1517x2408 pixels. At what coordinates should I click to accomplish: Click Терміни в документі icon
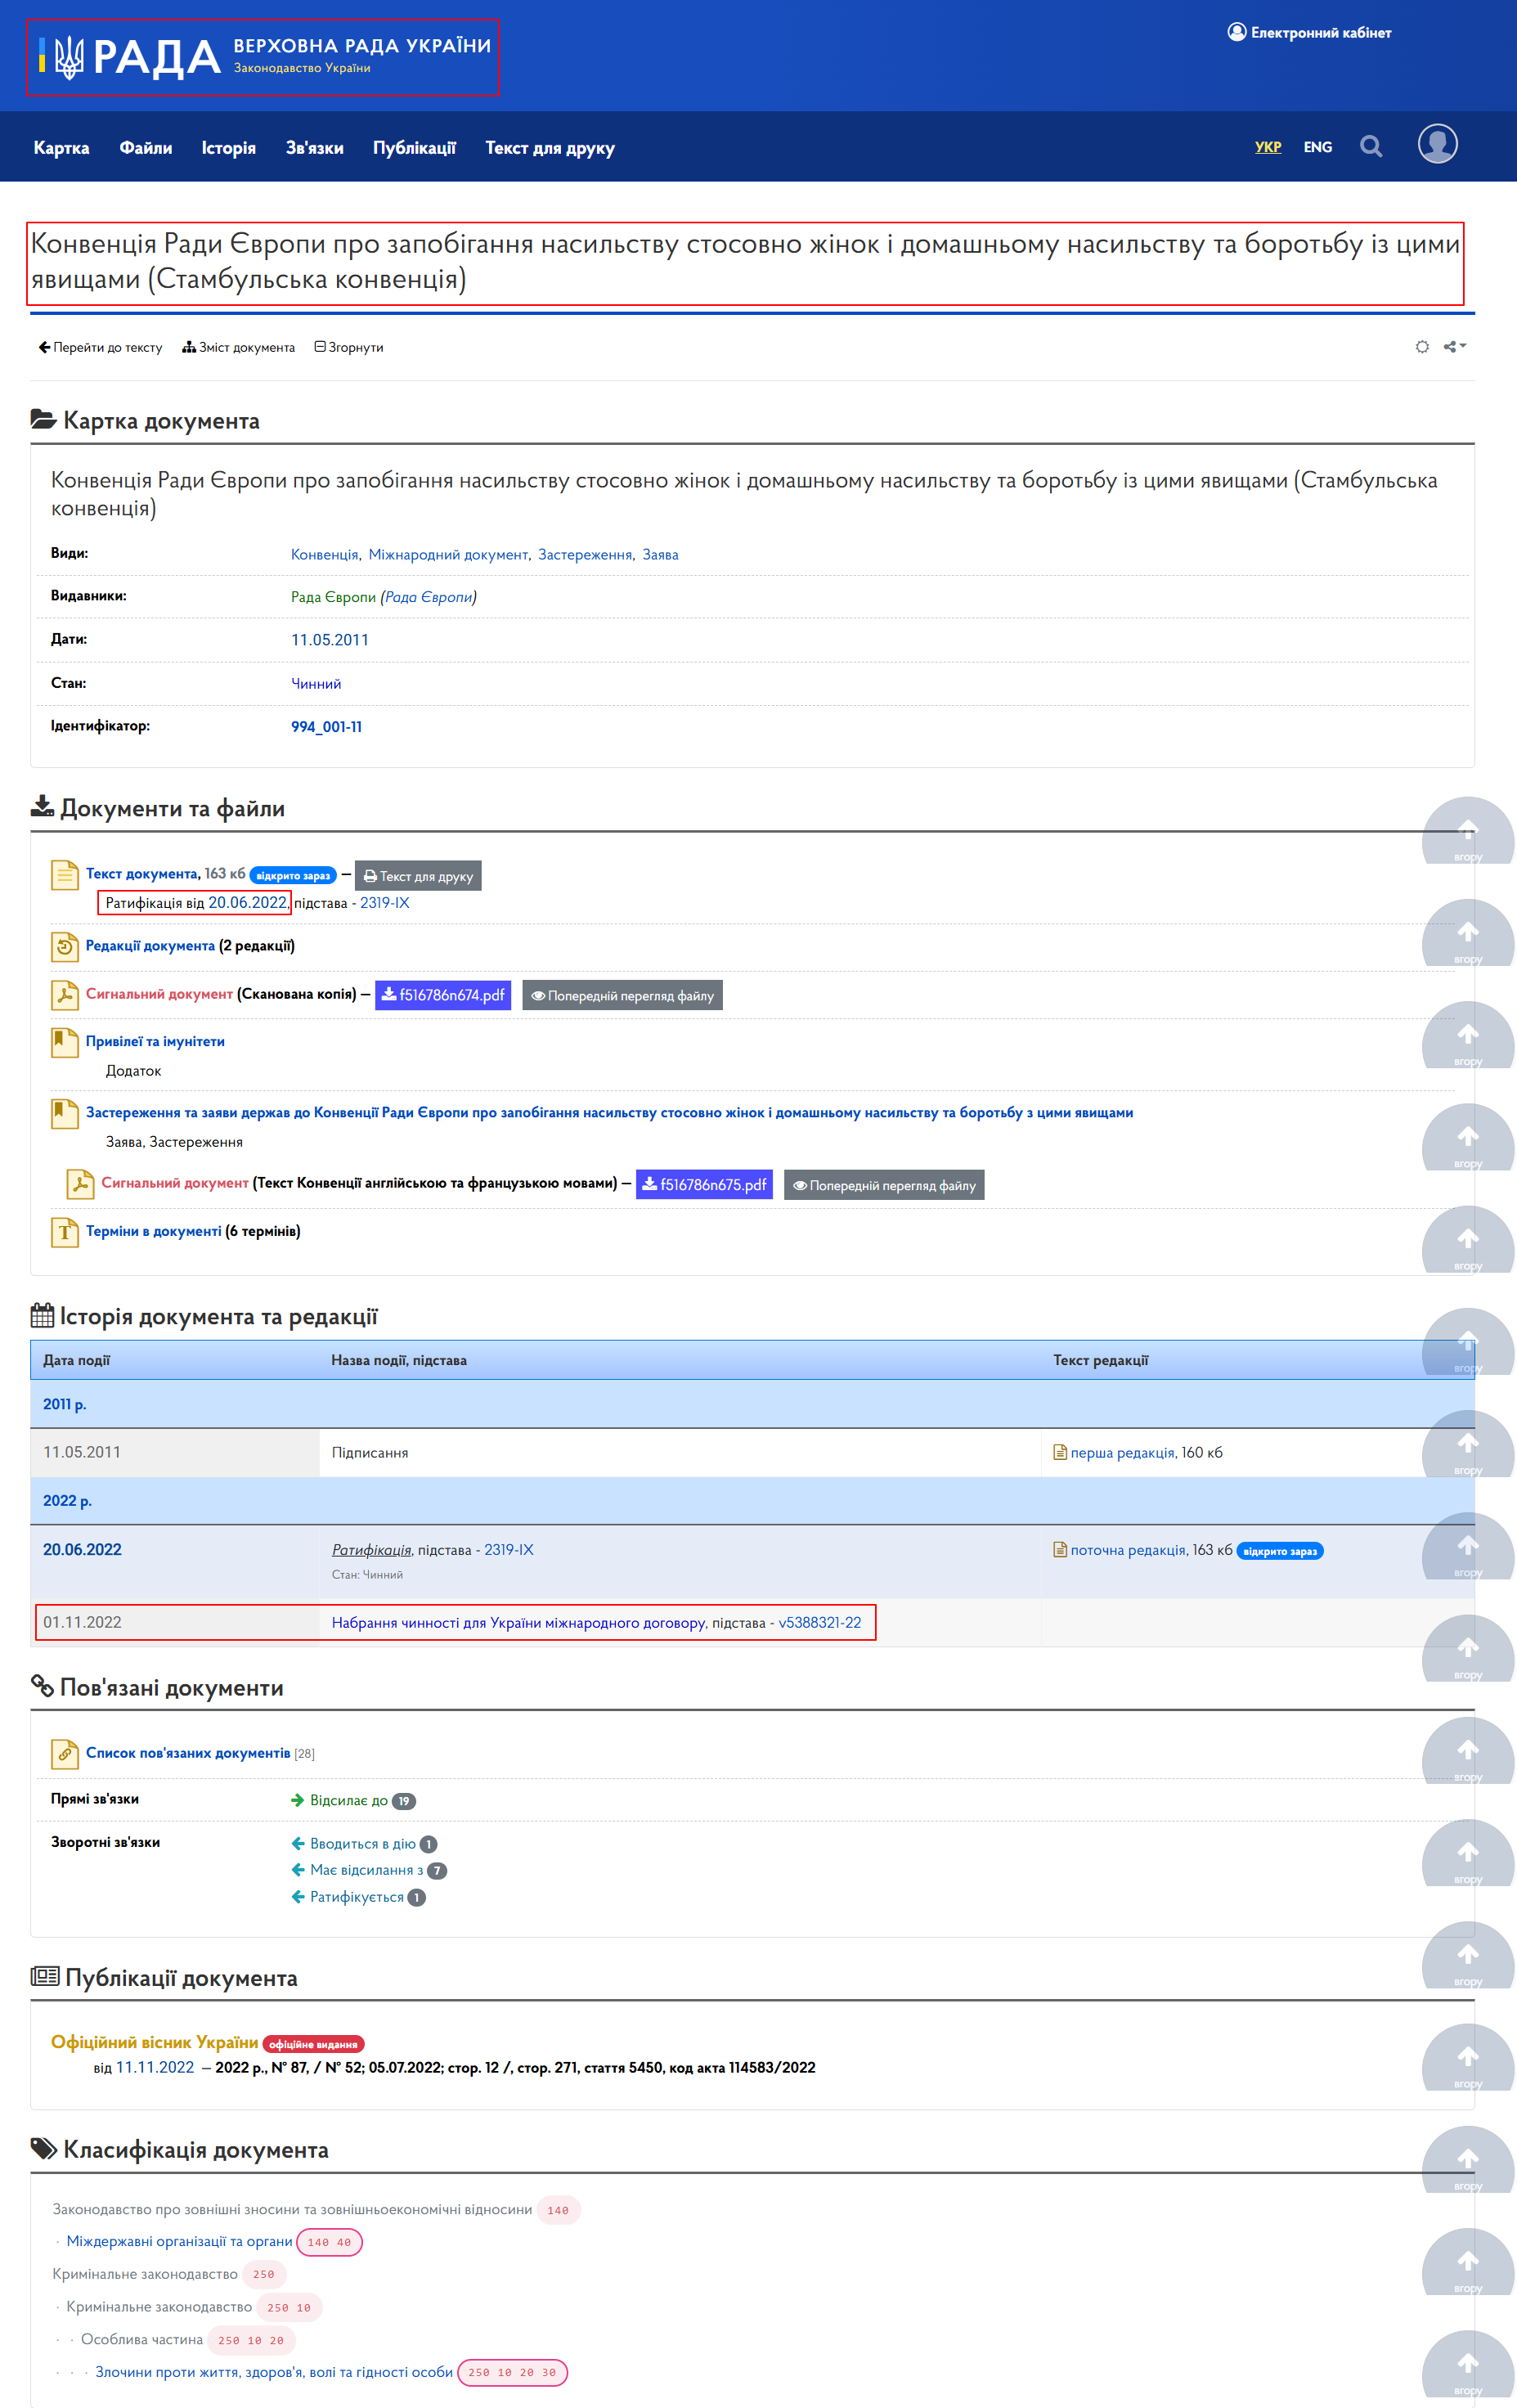tap(65, 1232)
